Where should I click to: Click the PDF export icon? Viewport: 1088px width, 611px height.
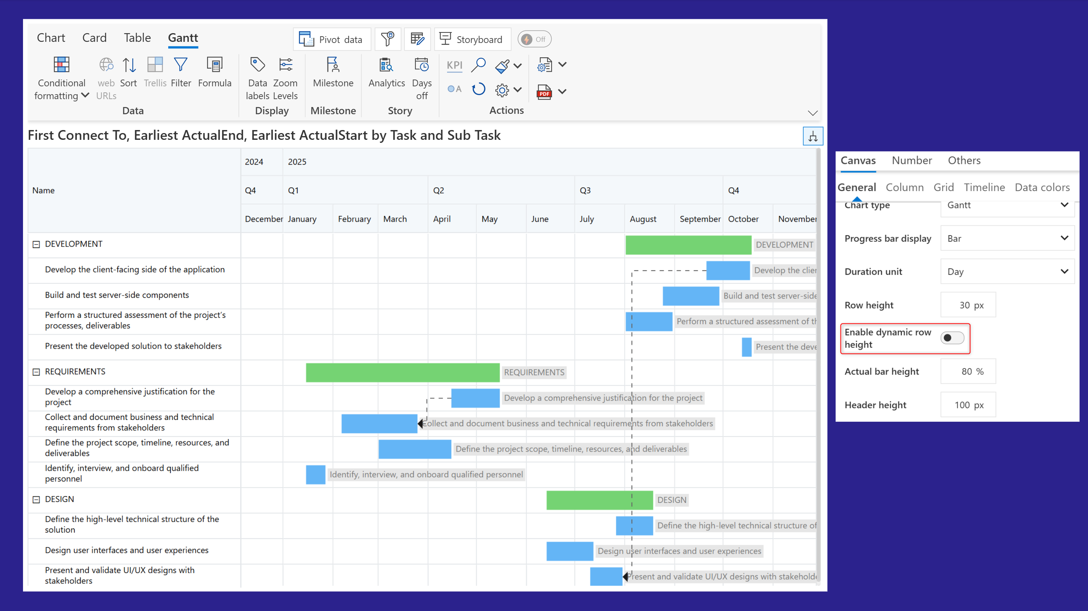tap(544, 91)
